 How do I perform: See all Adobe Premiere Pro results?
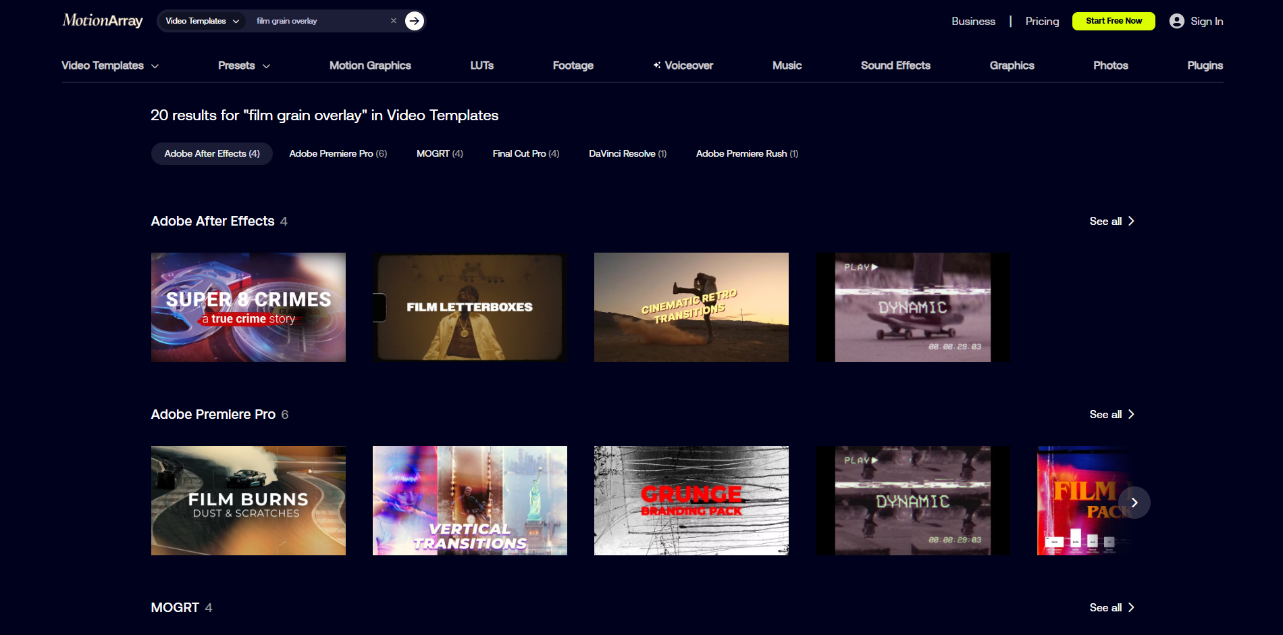1112,414
